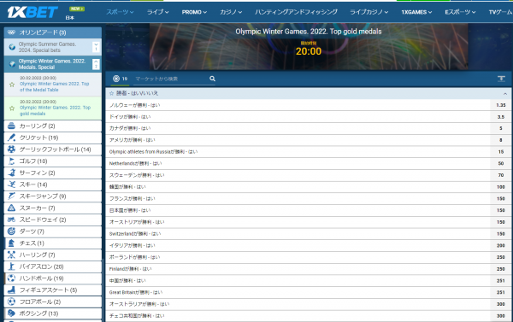Click the figure skating icon
The height and width of the screenshot is (322, 513).
click(x=11, y=290)
